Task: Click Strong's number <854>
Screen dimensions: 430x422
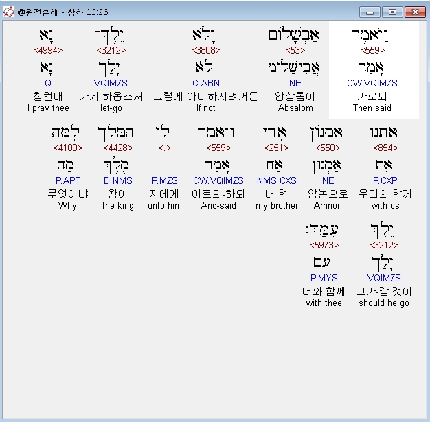Action: click(385, 148)
